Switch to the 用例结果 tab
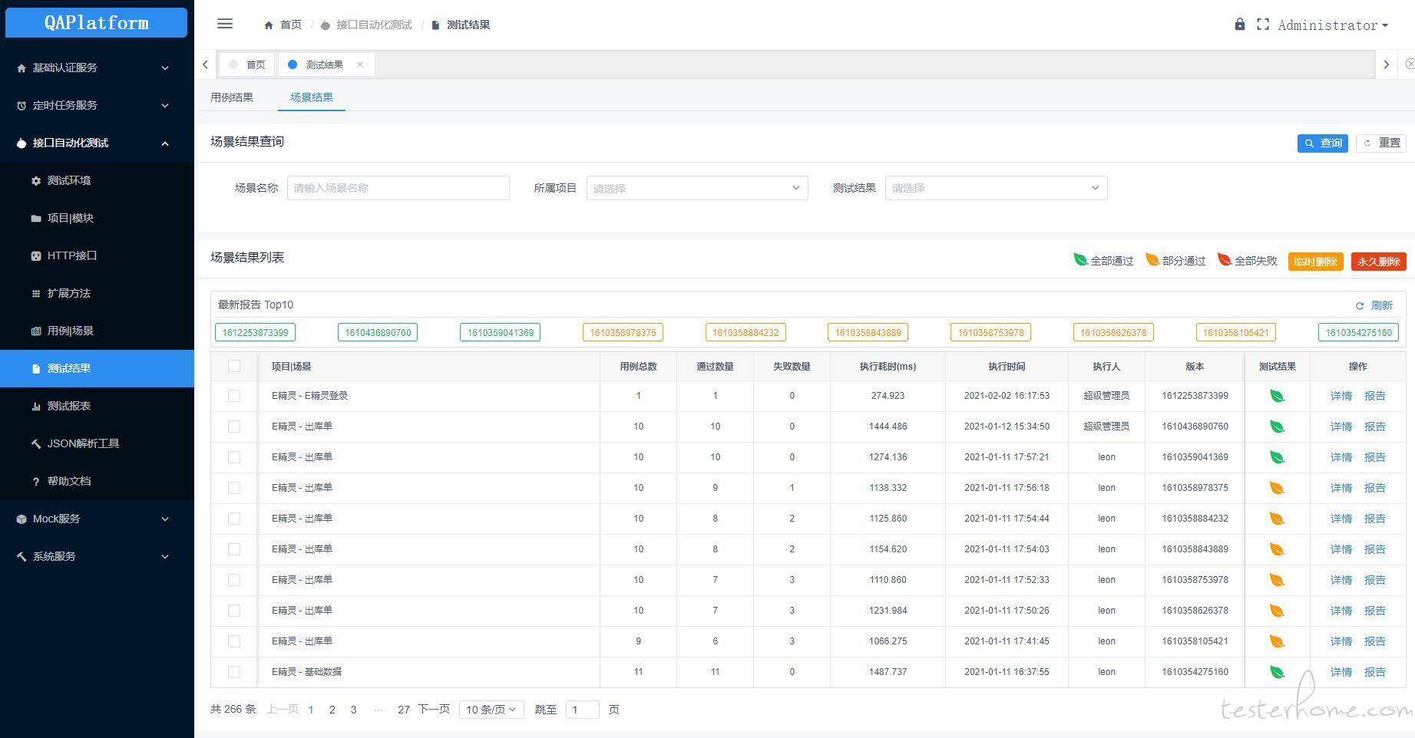Image resolution: width=1415 pixels, height=738 pixels. 232,97
